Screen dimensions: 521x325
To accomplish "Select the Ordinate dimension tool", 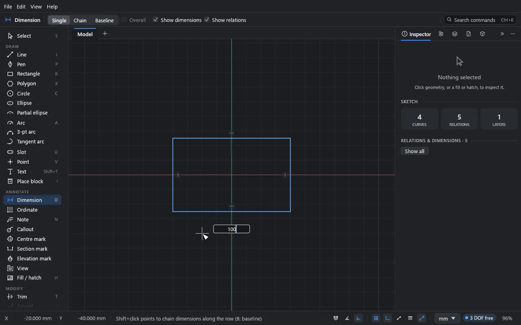I will pyautogui.click(x=33, y=210).
